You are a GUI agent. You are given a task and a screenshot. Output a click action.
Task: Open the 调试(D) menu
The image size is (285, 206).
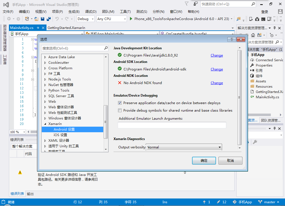pyautogui.click(x=91, y=12)
